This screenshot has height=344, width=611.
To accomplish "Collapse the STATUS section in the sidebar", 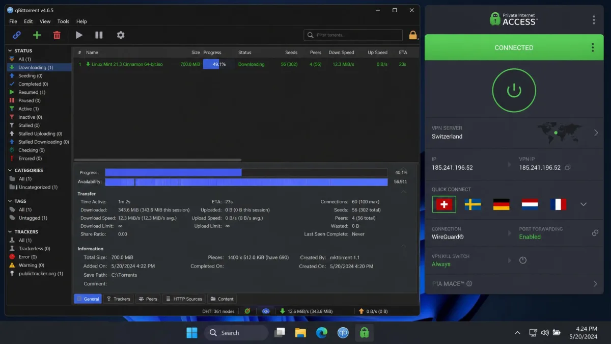I will [10, 51].
